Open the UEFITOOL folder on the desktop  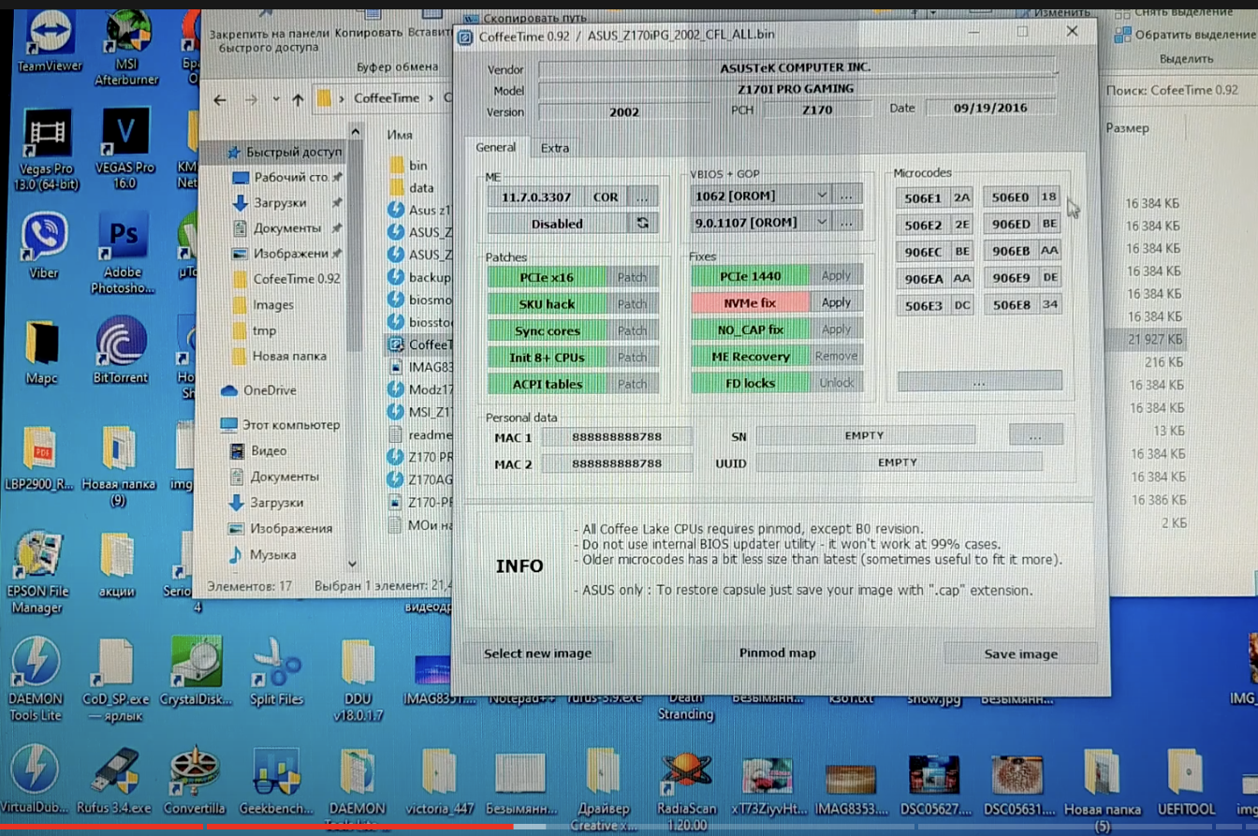coord(1186,782)
